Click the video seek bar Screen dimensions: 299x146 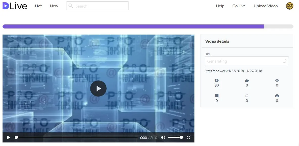pos(76,137)
